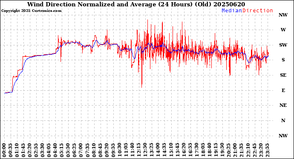Image resolution: width=294 pixels, height=159 pixels.
Task: Click the 21:00 time axis label
Action: pyautogui.click(x=234, y=151)
